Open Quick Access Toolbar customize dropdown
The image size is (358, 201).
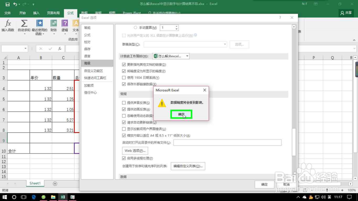(x=33, y=4)
